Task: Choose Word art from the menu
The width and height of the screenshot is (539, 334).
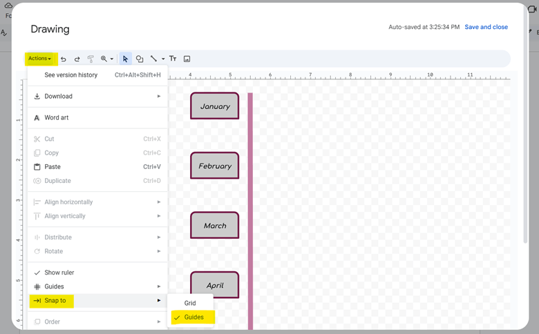Action: [57, 118]
